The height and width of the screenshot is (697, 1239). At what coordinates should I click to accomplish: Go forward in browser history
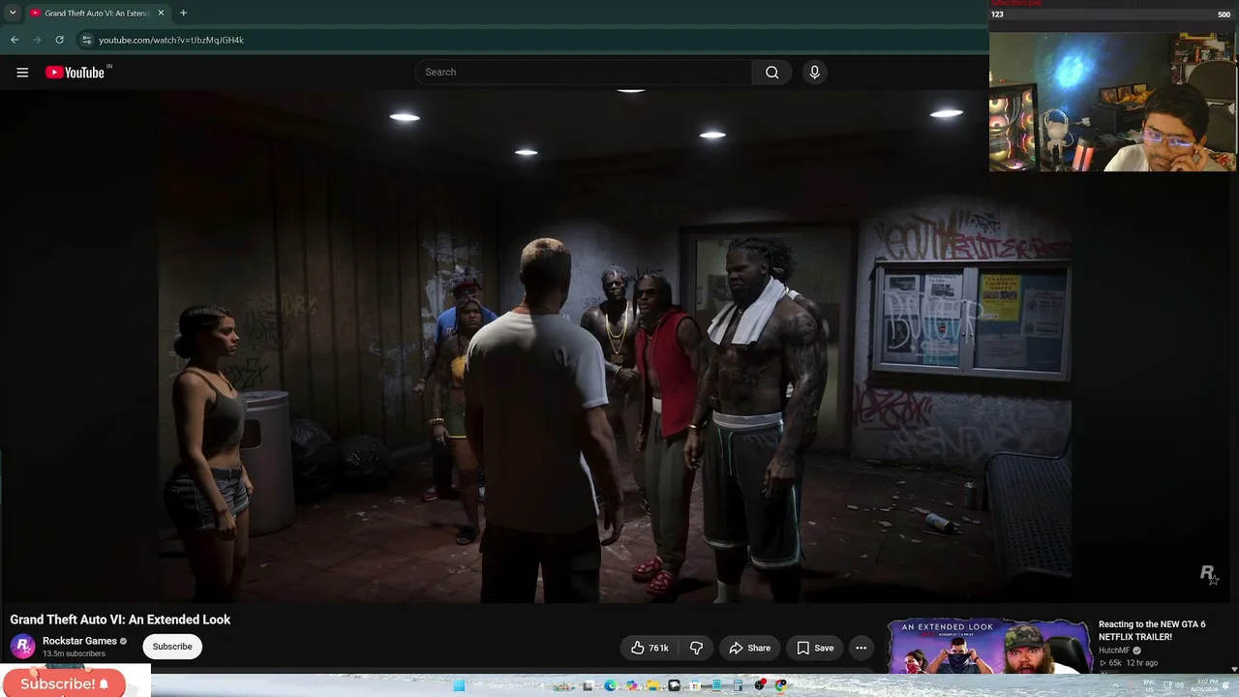[37, 40]
